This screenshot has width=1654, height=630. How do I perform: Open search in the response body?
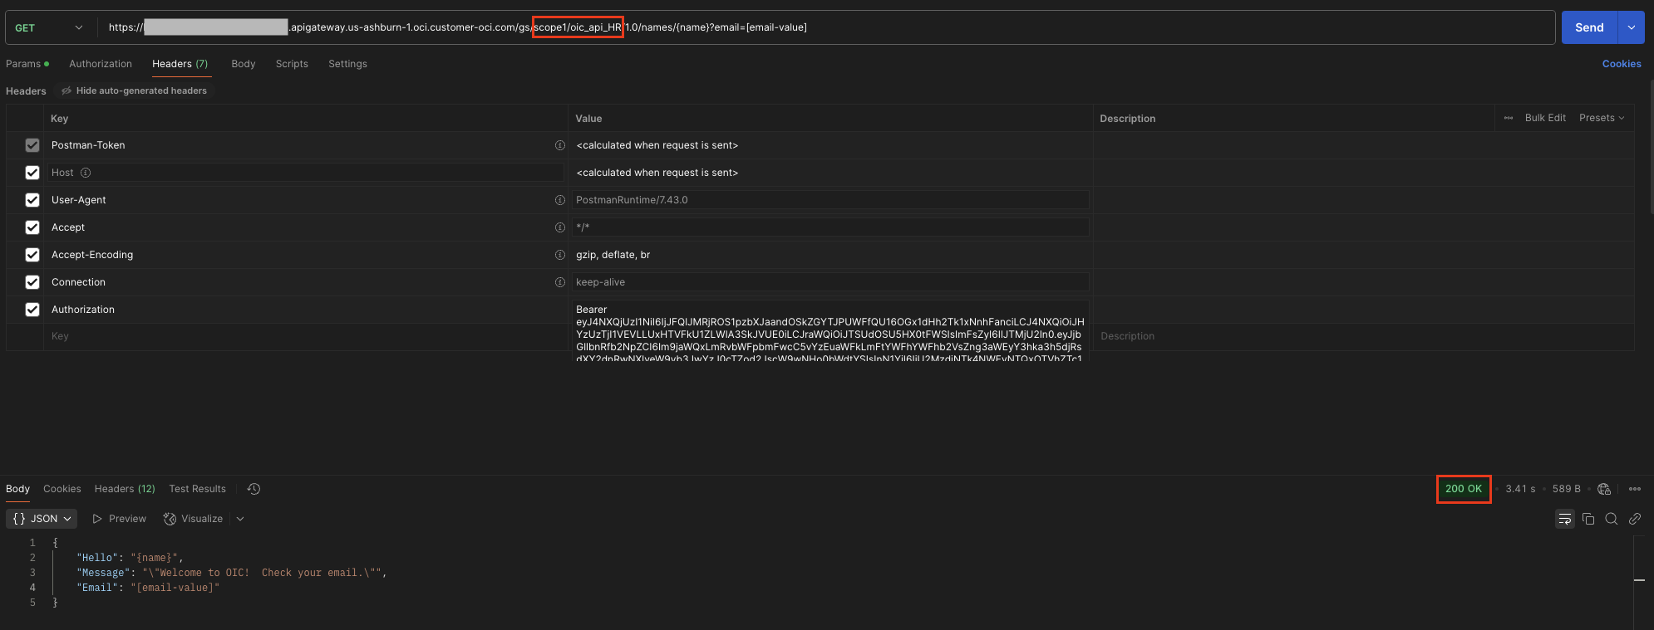1612,519
